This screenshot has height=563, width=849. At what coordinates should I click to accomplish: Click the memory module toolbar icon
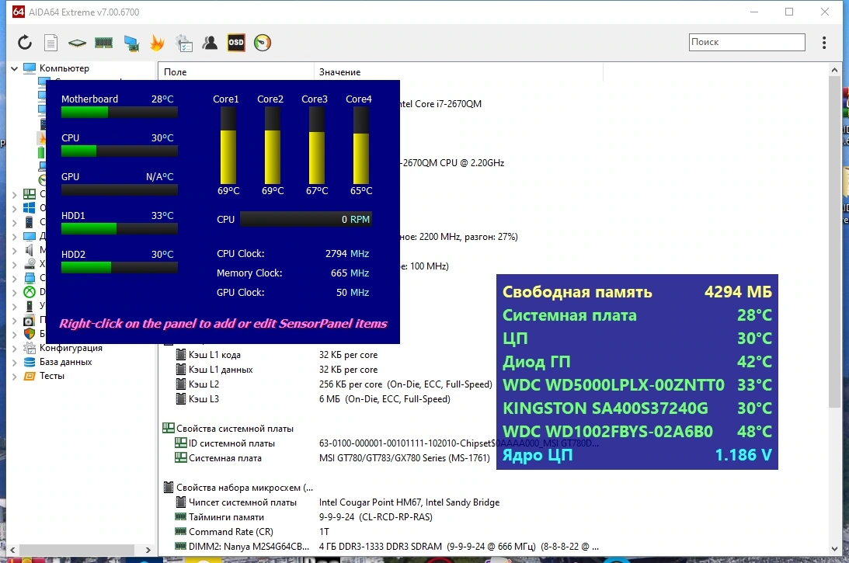click(103, 43)
